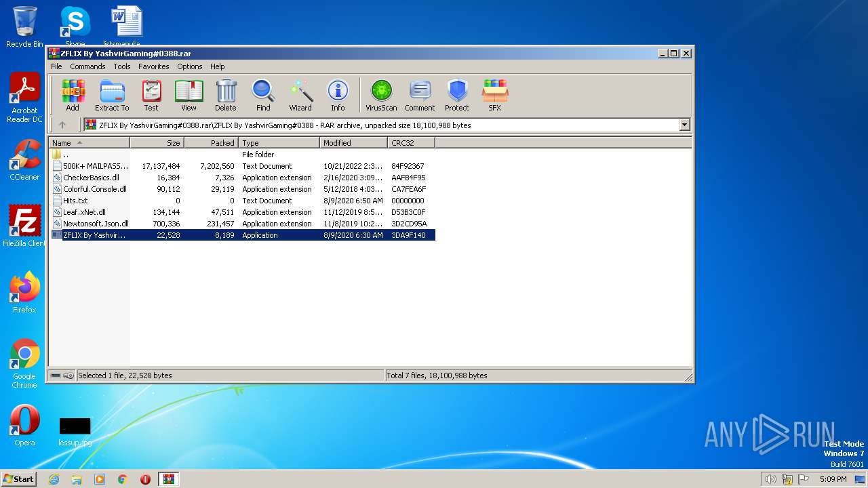Open Opera desktop shortcut

24,426
